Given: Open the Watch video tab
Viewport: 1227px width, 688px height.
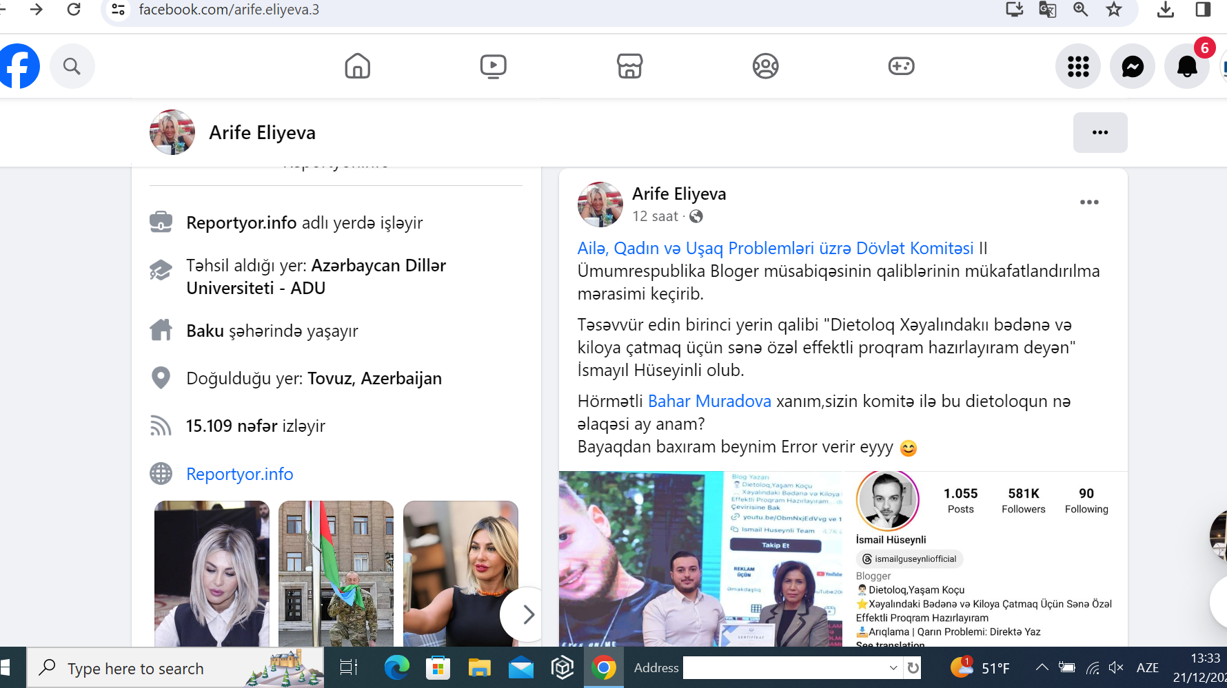Looking at the screenshot, I should 494,66.
